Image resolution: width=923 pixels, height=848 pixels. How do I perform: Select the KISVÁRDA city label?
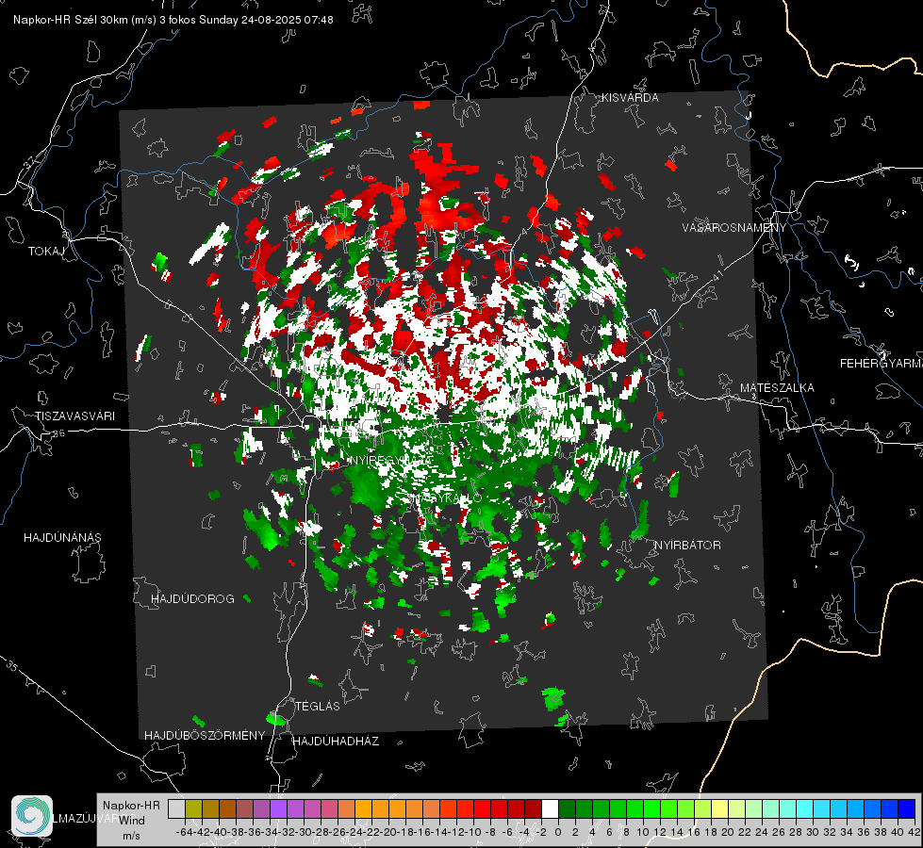click(630, 98)
